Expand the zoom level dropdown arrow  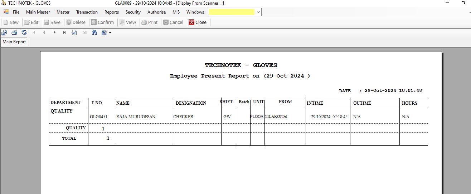coord(110,33)
